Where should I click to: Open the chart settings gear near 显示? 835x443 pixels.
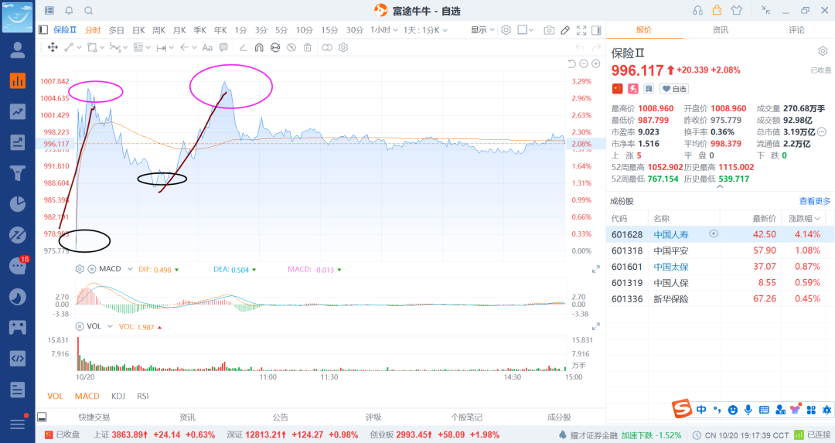point(506,30)
